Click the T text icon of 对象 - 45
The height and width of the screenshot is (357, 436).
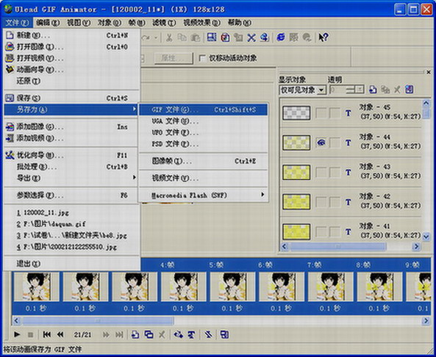[x=348, y=113]
